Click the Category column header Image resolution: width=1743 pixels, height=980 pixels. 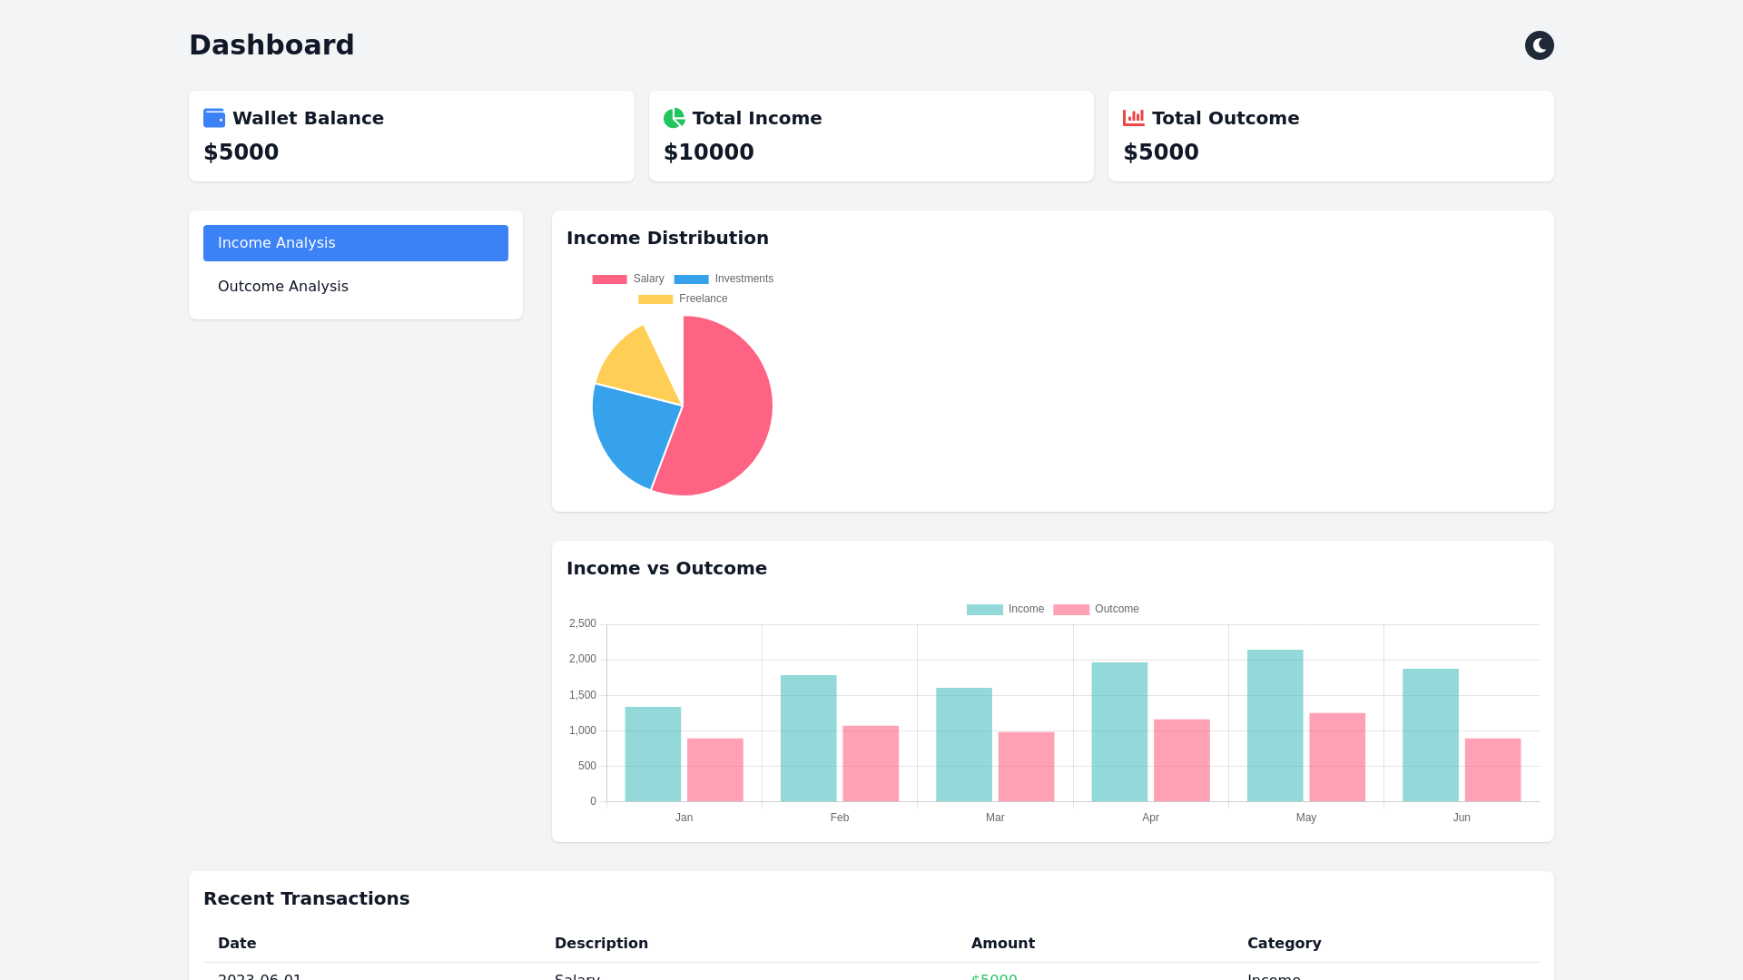[x=1284, y=944]
